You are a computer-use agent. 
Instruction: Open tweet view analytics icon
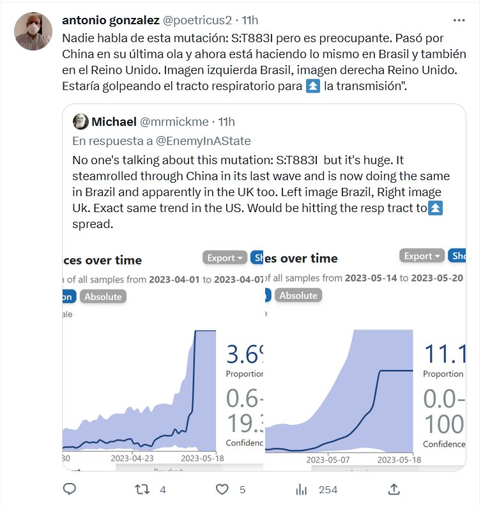click(301, 489)
